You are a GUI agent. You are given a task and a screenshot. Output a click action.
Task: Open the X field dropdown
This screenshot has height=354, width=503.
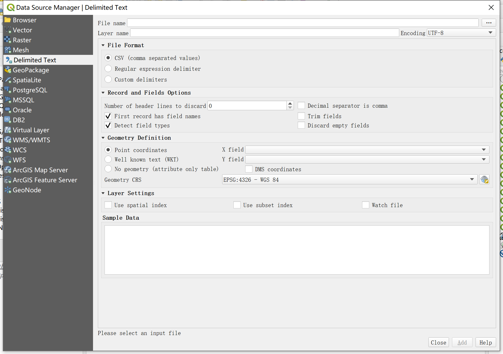coord(367,150)
